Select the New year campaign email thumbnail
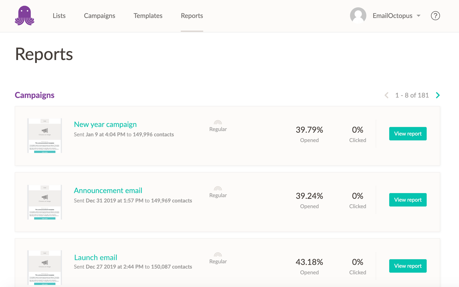459x287 pixels. click(44, 135)
